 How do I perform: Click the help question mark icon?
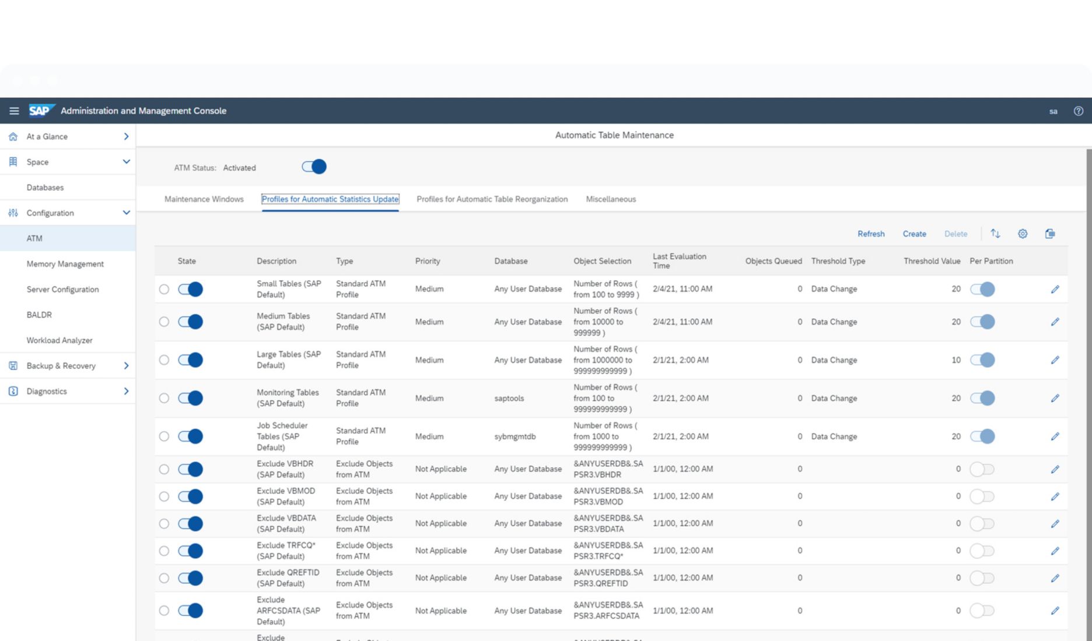1078,111
